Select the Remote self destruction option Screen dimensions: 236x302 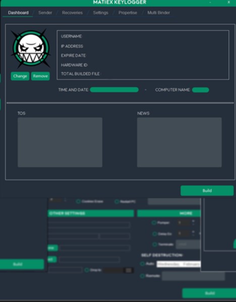142,276
